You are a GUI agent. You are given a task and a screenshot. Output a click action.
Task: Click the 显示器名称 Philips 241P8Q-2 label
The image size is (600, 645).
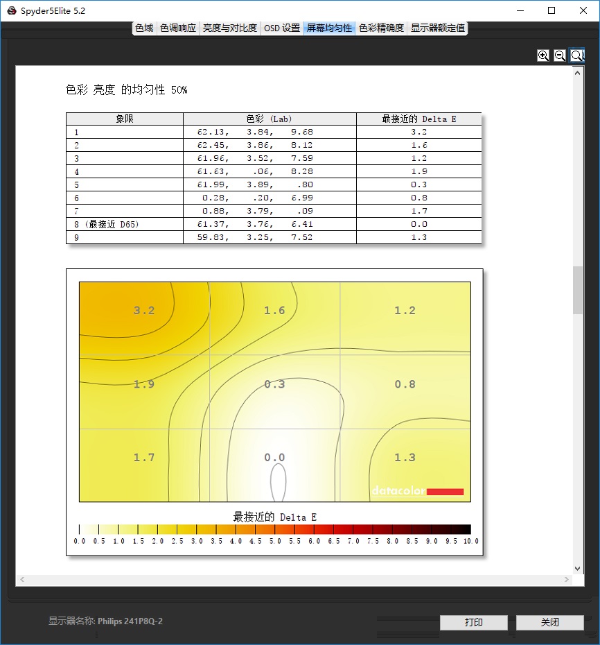click(x=105, y=621)
